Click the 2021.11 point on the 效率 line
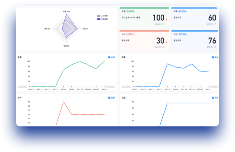The height and width of the screenshot is (152, 235). pyautogui.click(x=192, y=64)
